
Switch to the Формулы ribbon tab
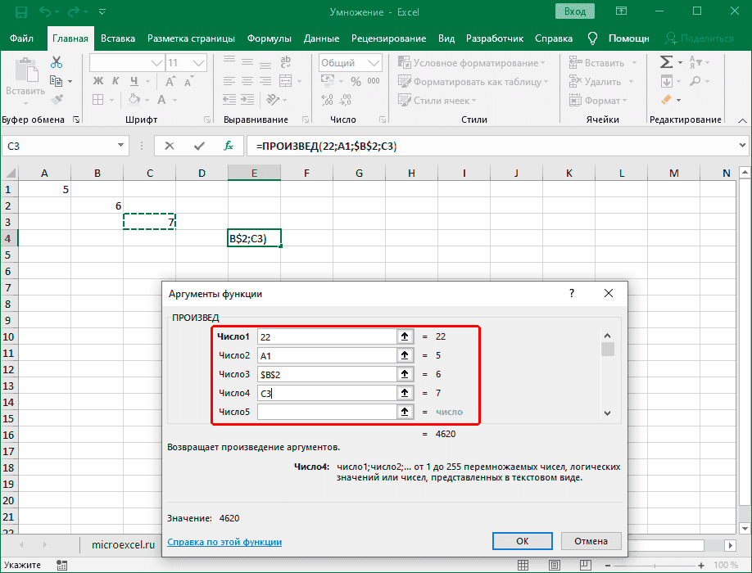point(269,38)
